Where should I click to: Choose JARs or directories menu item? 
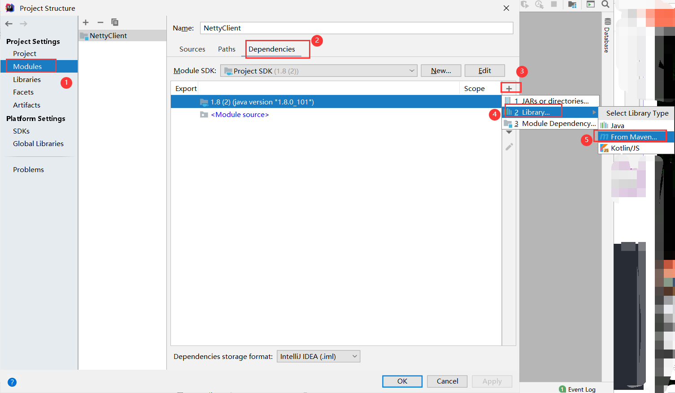[550, 101]
